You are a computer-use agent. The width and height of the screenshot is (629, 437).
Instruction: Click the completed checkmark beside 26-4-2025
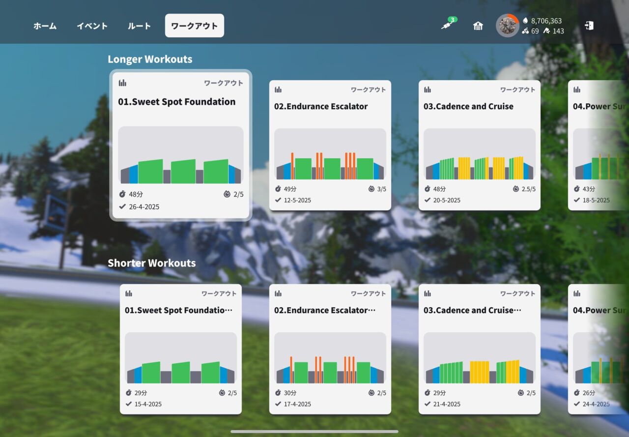[x=122, y=207]
